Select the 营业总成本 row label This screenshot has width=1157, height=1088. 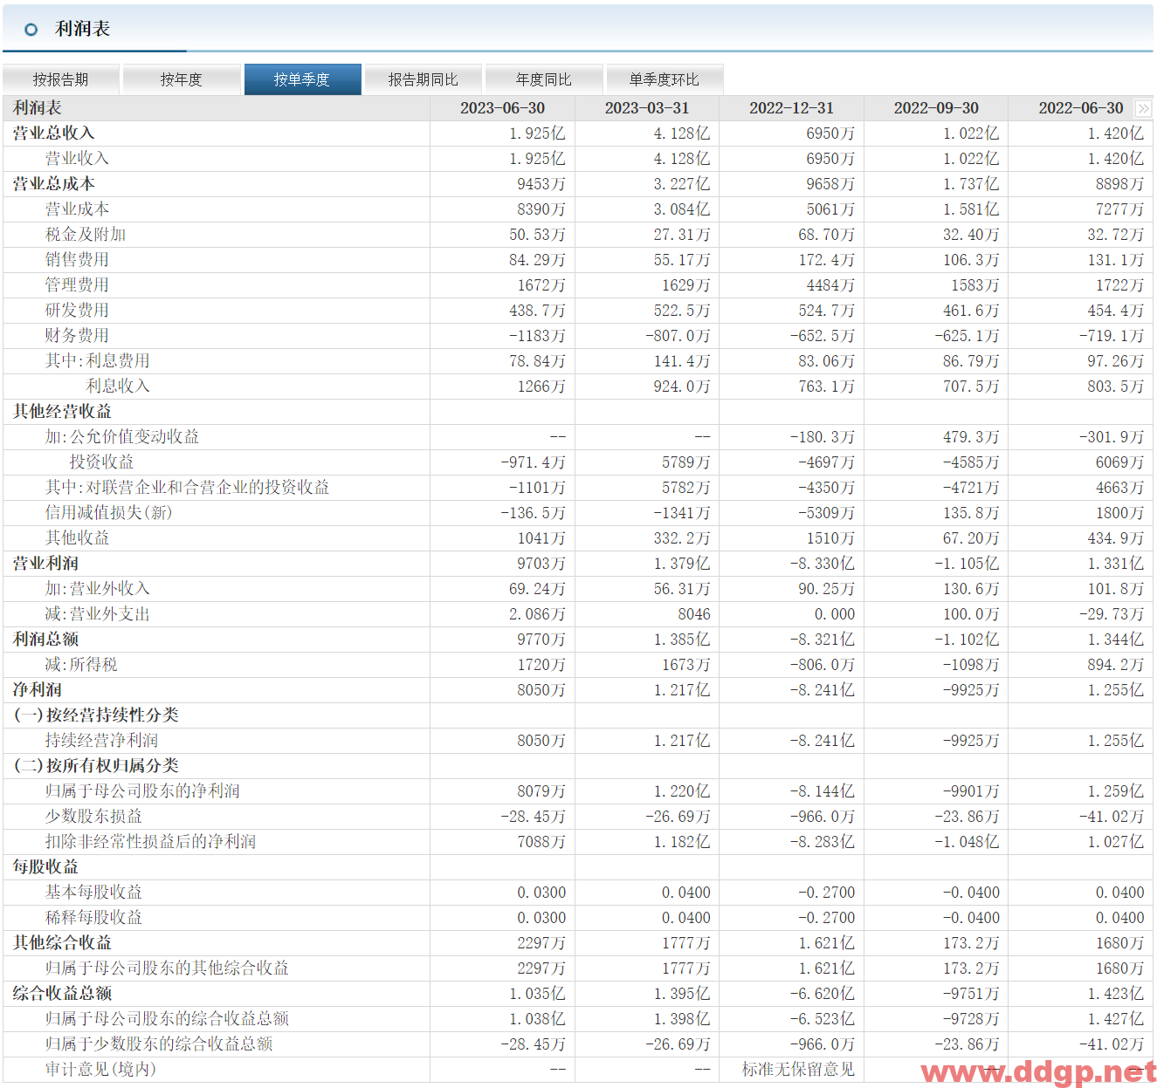(x=53, y=184)
